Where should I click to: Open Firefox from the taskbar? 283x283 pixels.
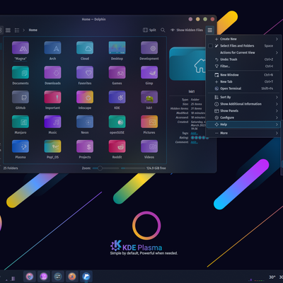click(x=72, y=276)
